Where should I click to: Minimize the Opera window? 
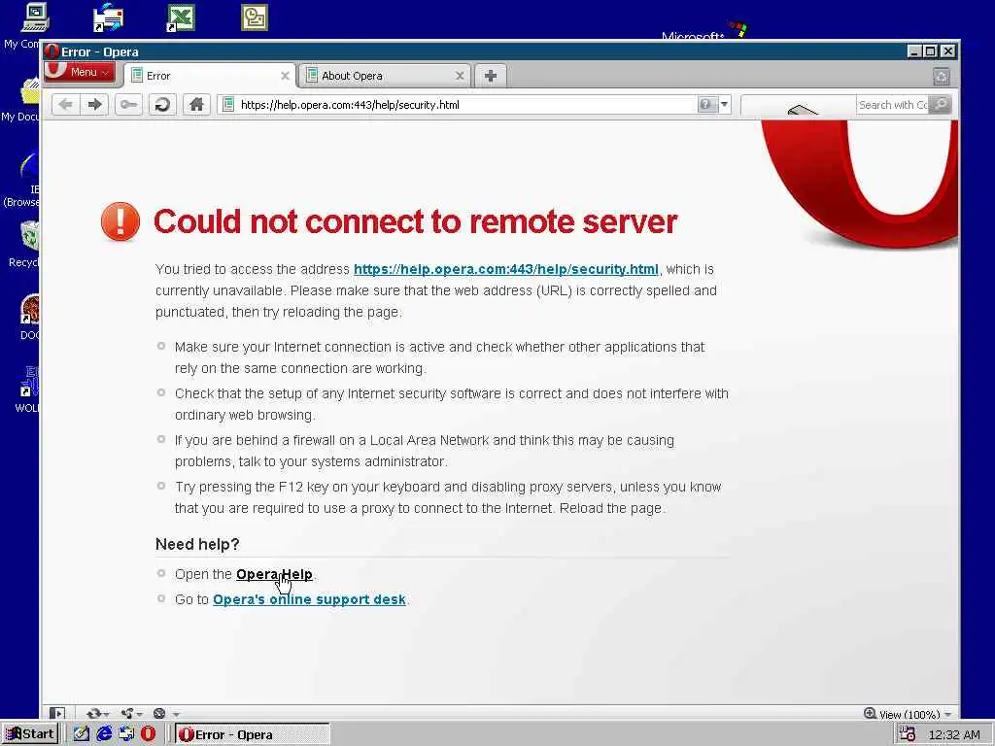[913, 51]
